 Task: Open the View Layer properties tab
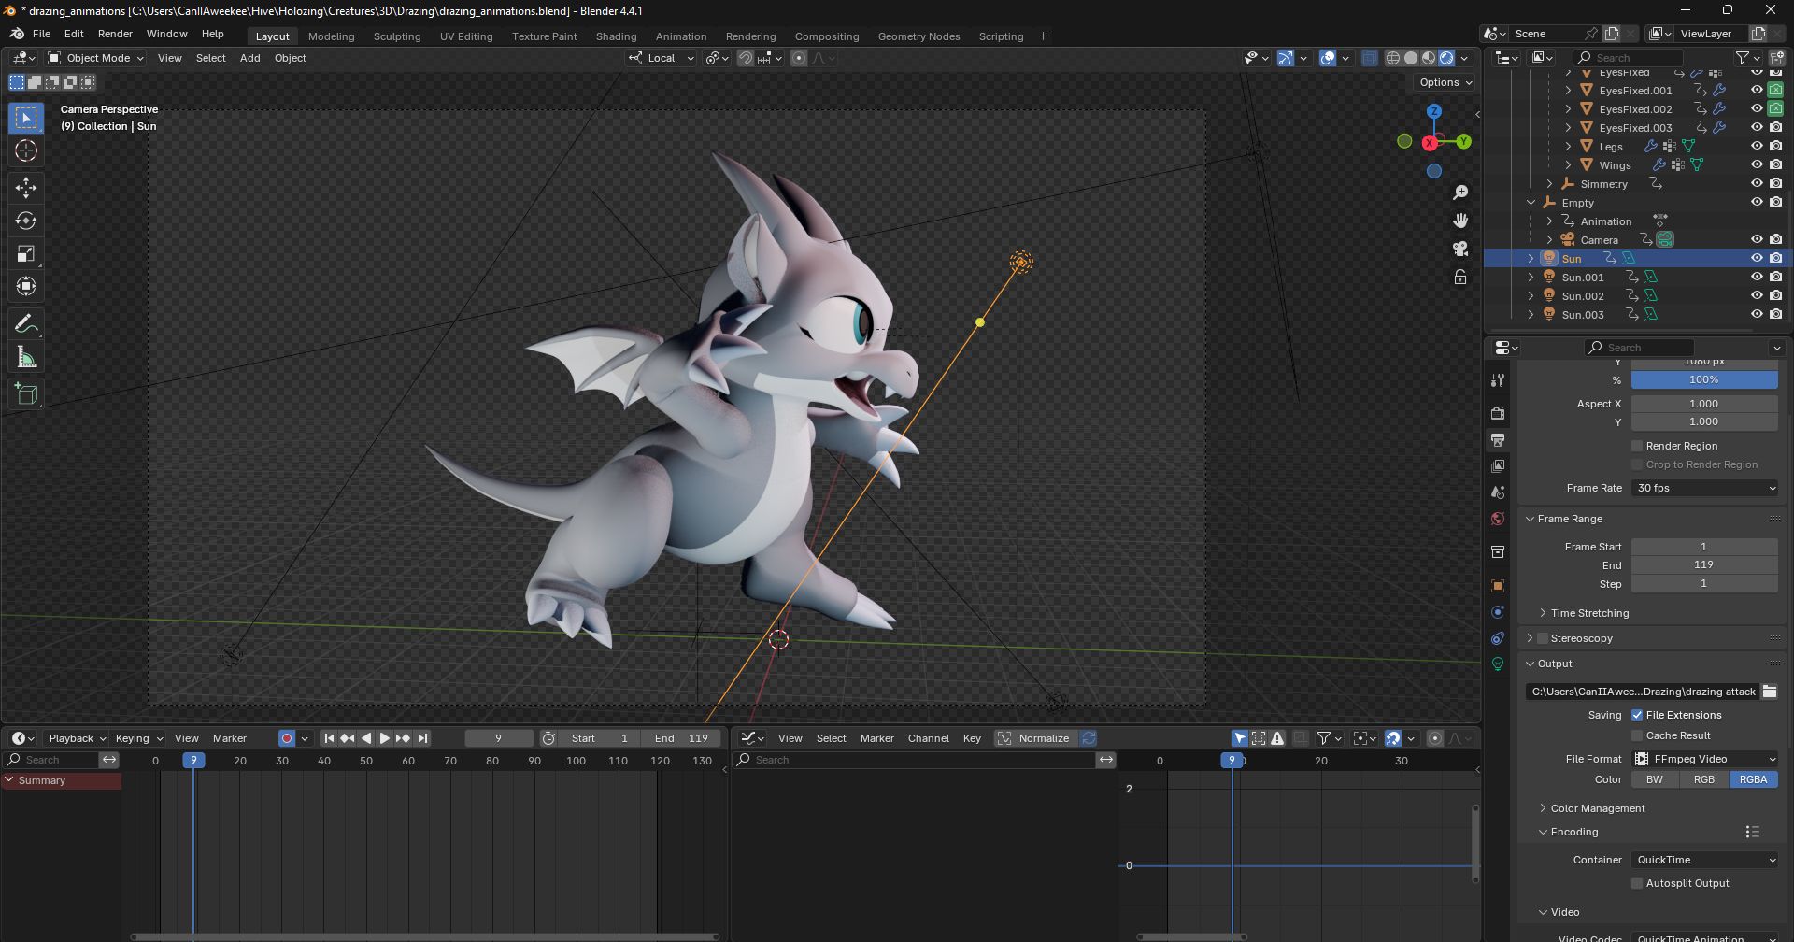(x=1498, y=465)
